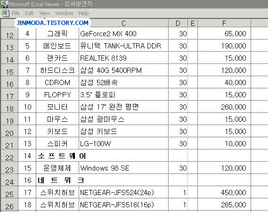
Task: Select row header 22
Action: pos(9,156)
